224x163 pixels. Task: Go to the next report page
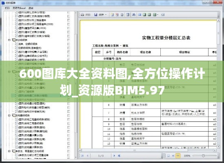tap(114, 156)
